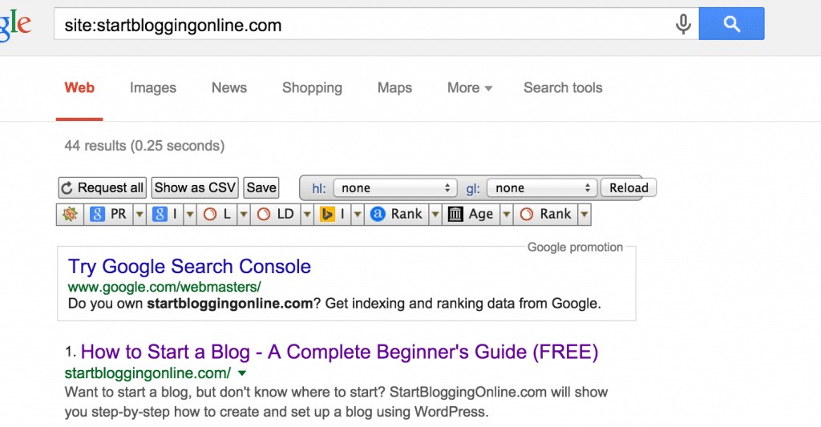Open the dropdown arrow next to Age
The image size is (821, 427).
pyautogui.click(x=507, y=215)
